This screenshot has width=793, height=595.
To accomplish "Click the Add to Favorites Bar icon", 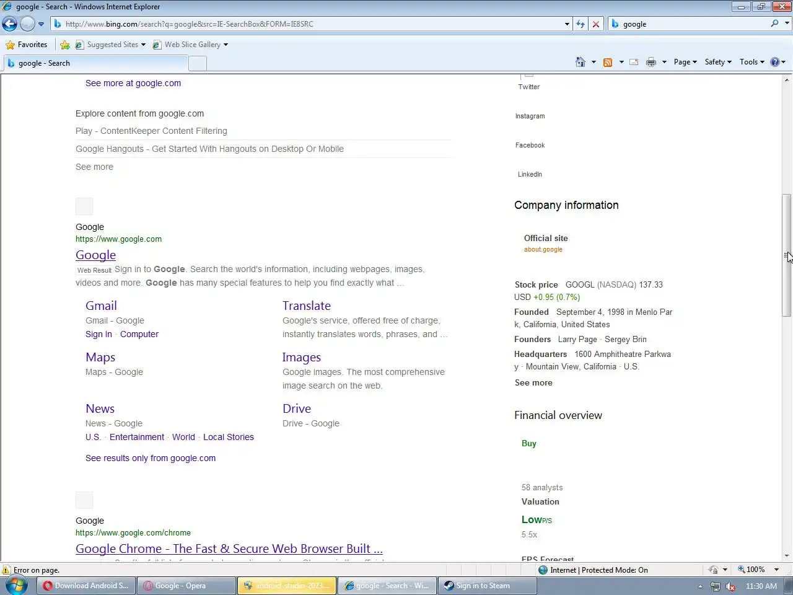I will [x=65, y=45].
